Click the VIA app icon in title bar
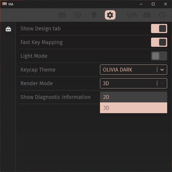The height and width of the screenshot is (172, 172). point(4,4)
